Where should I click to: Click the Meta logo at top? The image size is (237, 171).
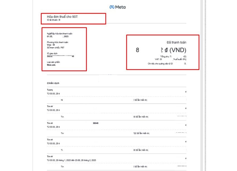pyautogui.click(x=118, y=7)
